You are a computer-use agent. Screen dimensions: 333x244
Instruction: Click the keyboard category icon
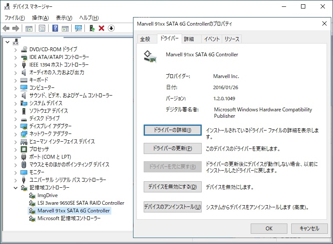point(24,80)
